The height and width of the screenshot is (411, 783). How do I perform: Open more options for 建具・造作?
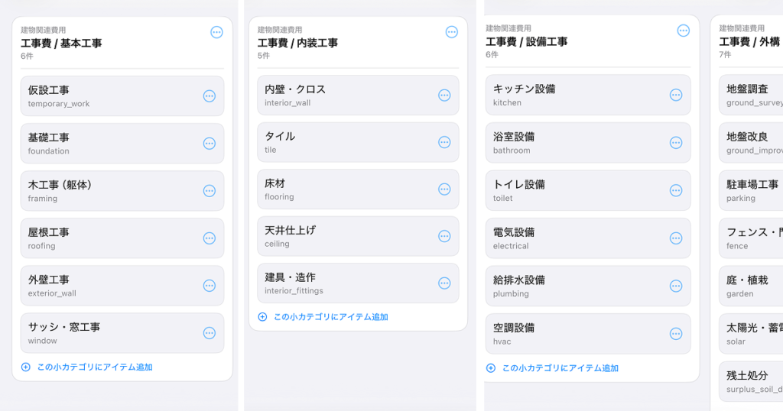click(x=444, y=283)
